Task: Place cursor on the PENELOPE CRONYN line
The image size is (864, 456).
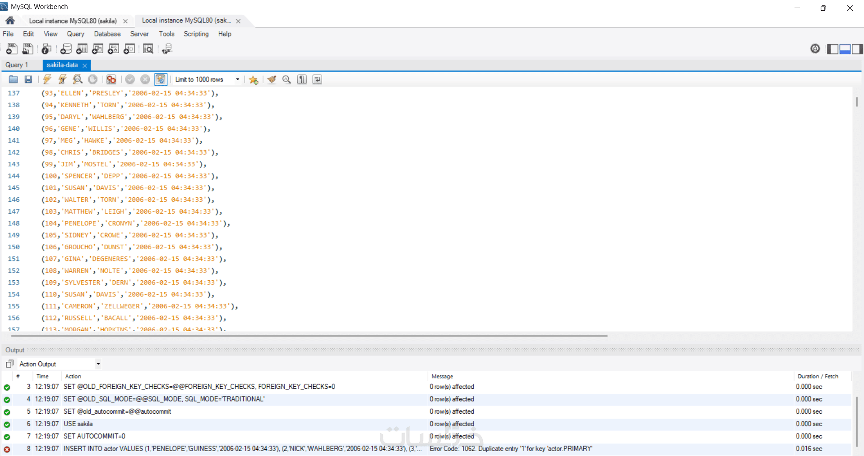Action: tap(135, 223)
